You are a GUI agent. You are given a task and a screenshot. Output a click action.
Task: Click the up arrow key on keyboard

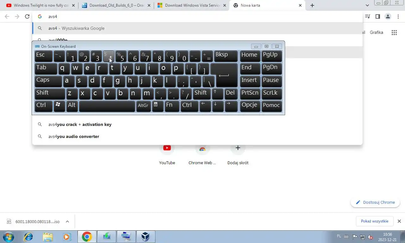[218, 93]
